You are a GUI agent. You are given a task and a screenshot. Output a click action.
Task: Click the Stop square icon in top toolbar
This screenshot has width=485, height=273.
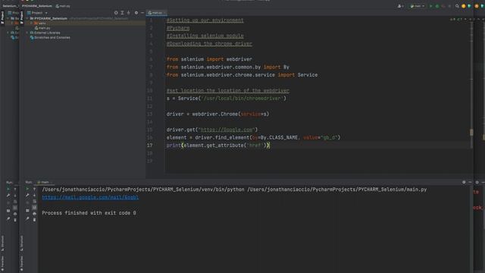[x=449, y=6]
